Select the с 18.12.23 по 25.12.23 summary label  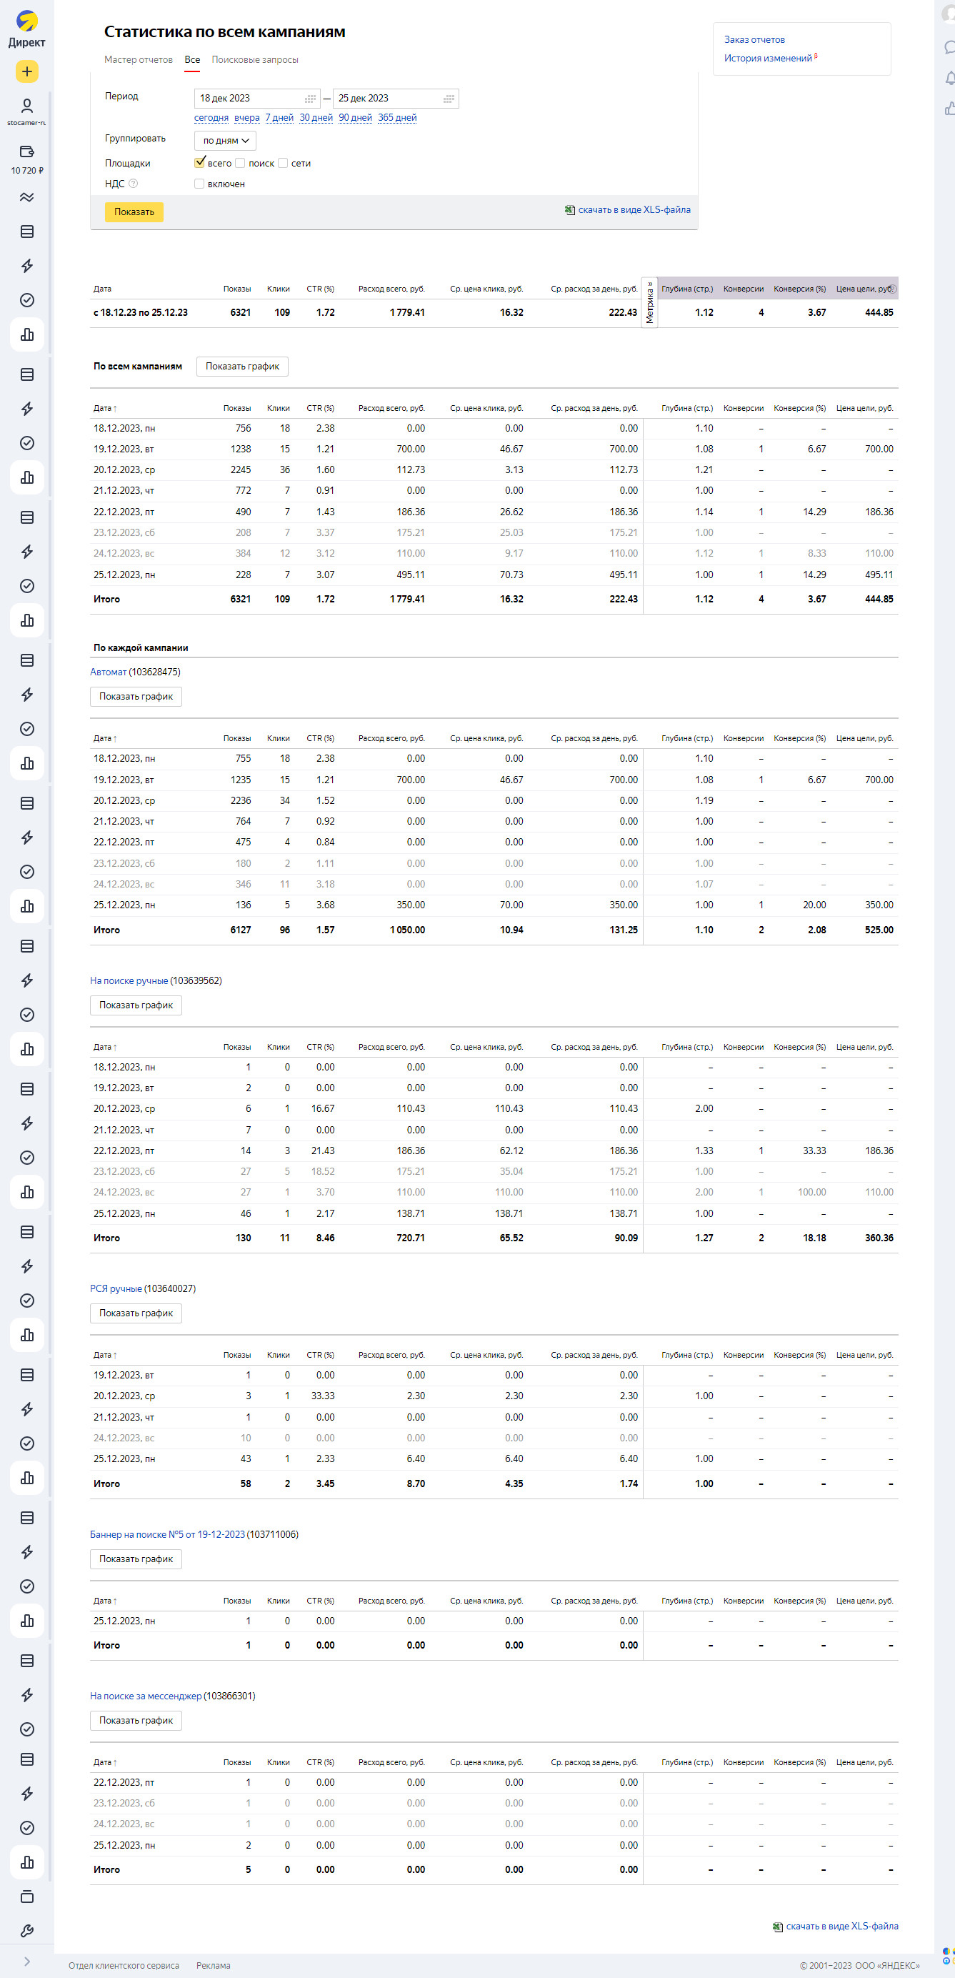tap(141, 312)
